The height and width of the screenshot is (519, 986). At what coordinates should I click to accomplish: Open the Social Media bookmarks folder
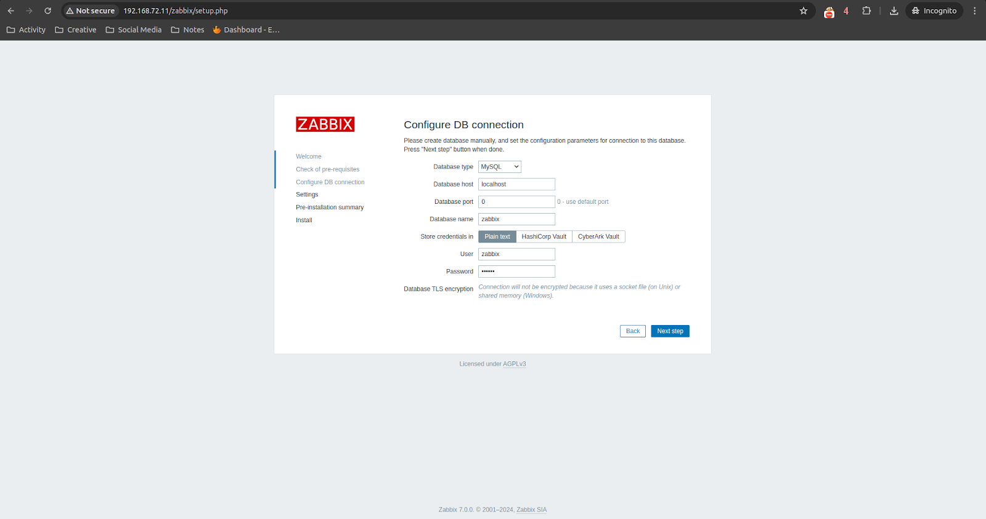134,30
